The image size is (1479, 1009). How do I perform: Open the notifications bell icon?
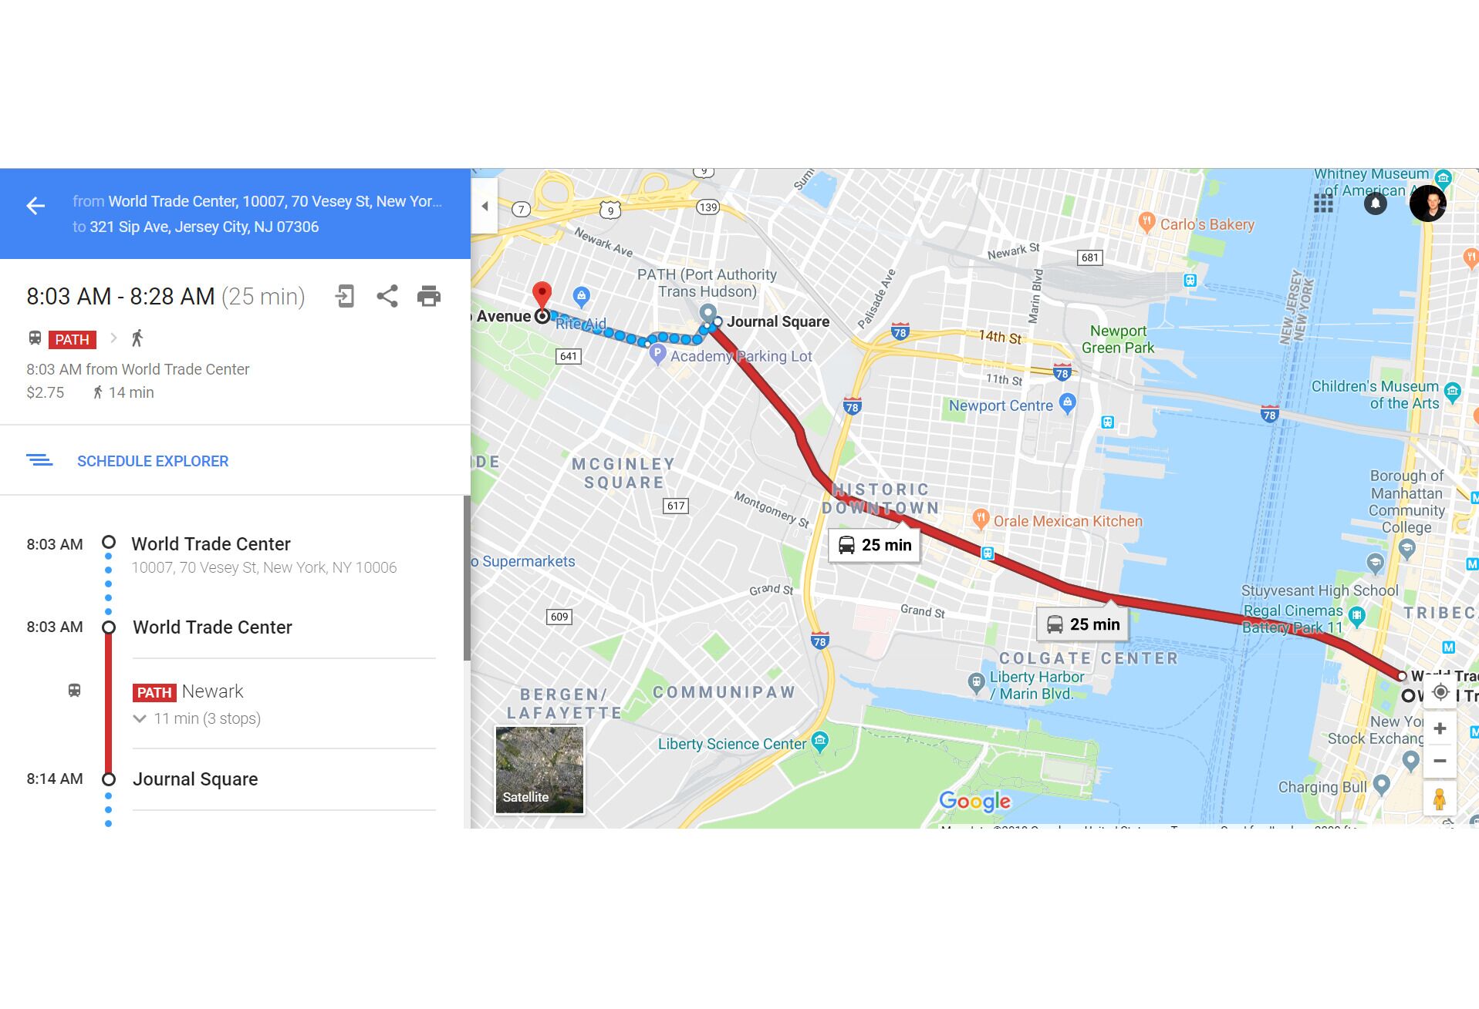tap(1375, 203)
